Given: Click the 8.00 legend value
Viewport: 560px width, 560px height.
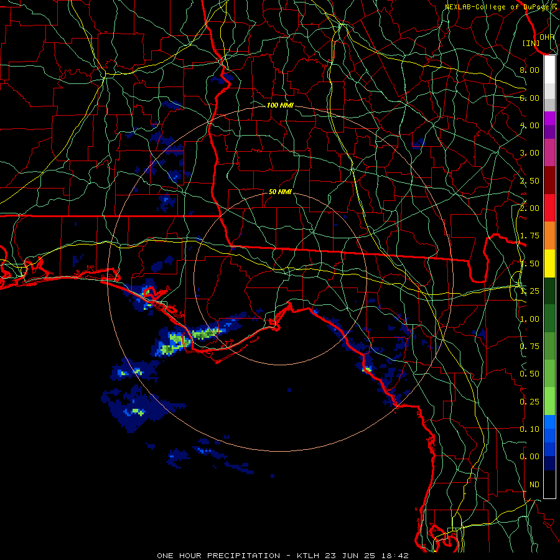Looking at the screenshot, I should 530,70.
